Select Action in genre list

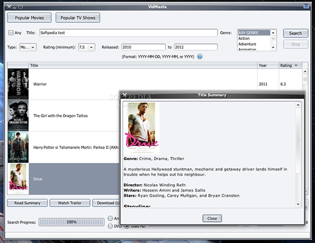254,38
